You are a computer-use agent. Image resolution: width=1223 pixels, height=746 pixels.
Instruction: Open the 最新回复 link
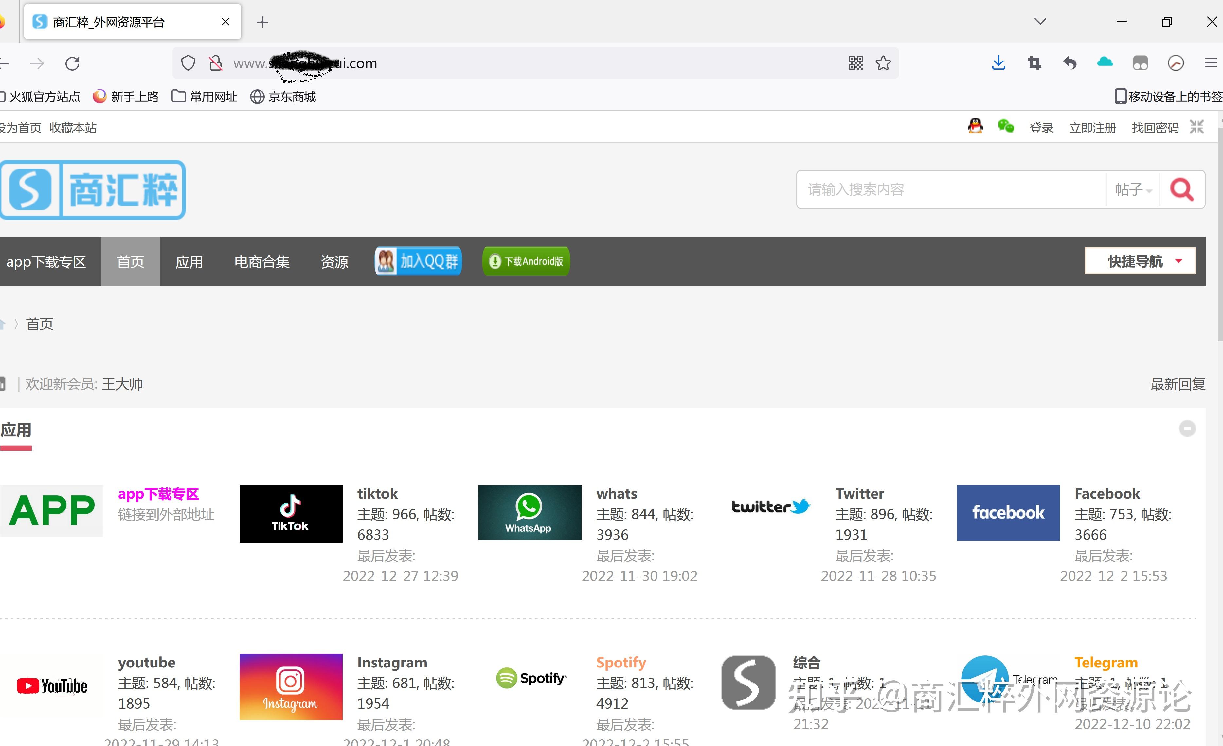point(1178,384)
